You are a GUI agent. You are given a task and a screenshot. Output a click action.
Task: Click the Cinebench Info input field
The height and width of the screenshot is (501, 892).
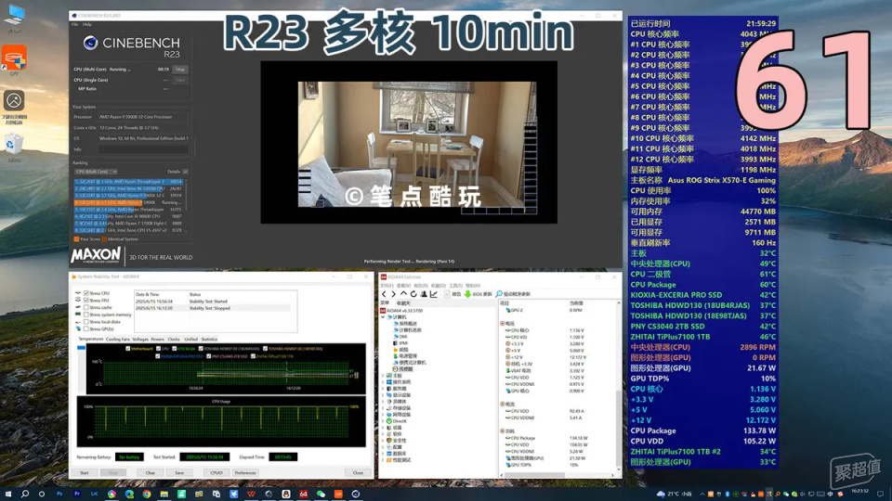(143, 149)
